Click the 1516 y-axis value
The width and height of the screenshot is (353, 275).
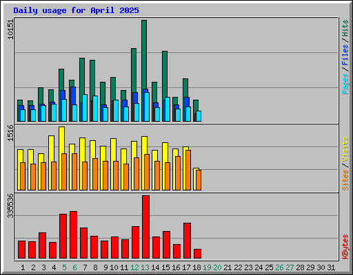(10, 133)
